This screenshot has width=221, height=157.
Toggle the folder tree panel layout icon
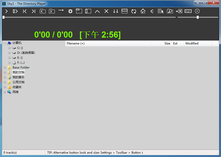click(88, 11)
